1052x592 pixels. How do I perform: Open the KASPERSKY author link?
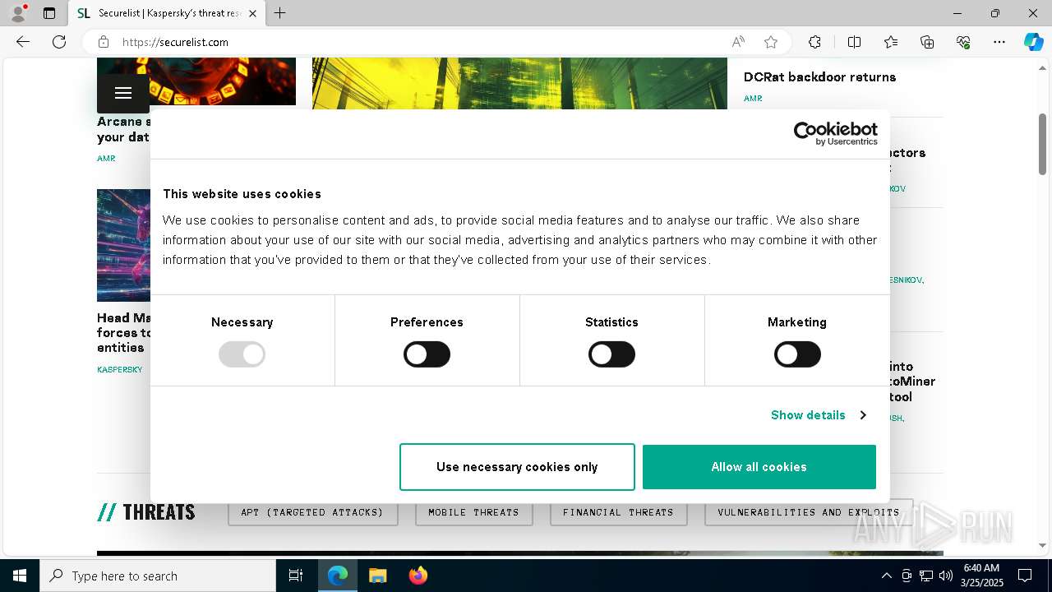pyautogui.click(x=119, y=370)
